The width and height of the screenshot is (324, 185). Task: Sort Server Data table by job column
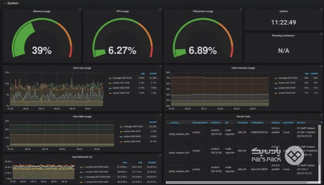(x=227, y=122)
